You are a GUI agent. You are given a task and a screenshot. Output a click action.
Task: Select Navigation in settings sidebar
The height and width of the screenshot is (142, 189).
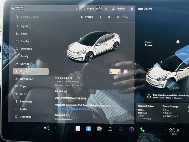(26, 79)
